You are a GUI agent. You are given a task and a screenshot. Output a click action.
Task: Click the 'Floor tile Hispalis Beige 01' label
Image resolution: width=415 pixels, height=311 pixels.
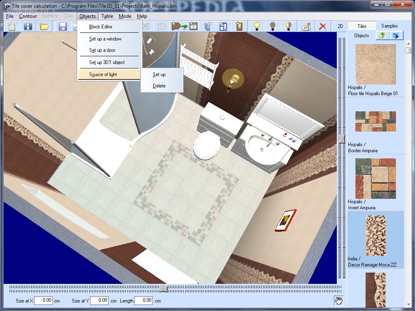373,94
